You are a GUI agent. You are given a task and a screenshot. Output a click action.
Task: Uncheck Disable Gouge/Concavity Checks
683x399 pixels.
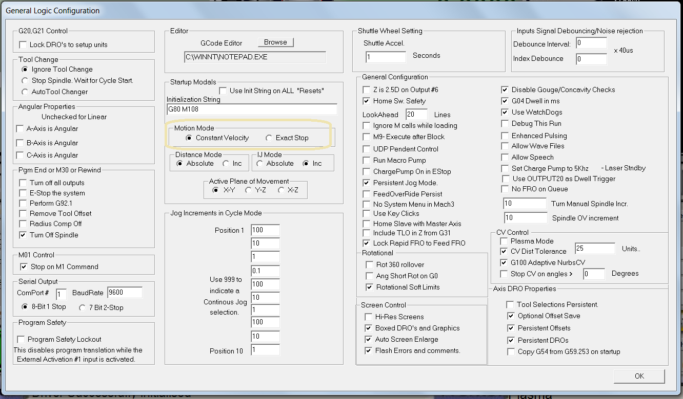pyautogui.click(x=505, y=90)
